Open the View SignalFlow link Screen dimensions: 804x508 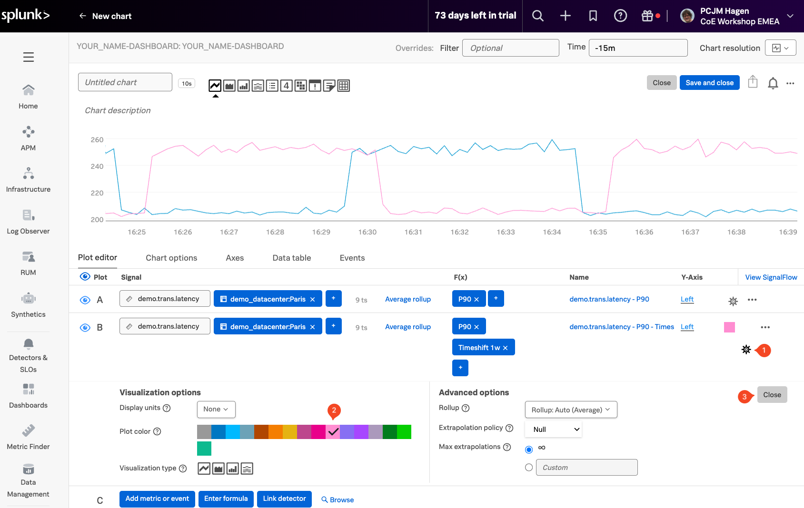click(771, 277)
